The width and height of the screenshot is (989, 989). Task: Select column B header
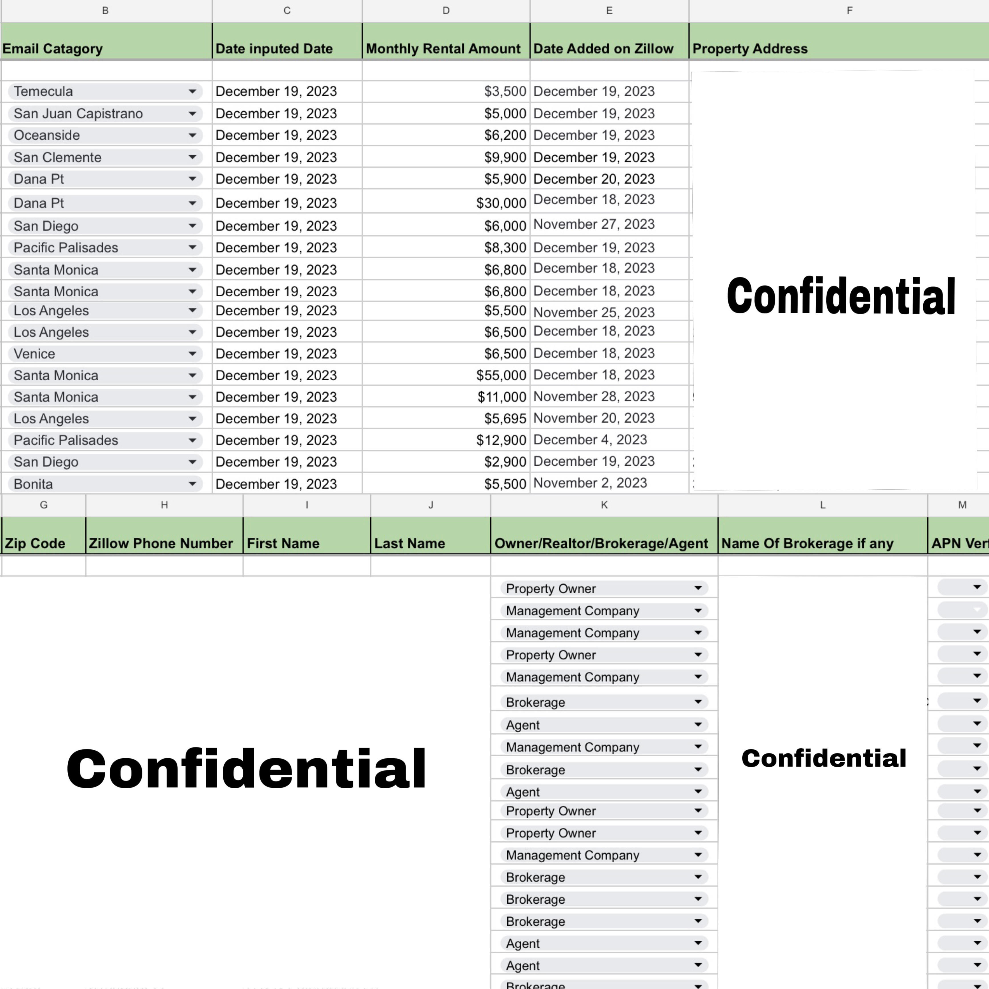pos(105,11)
